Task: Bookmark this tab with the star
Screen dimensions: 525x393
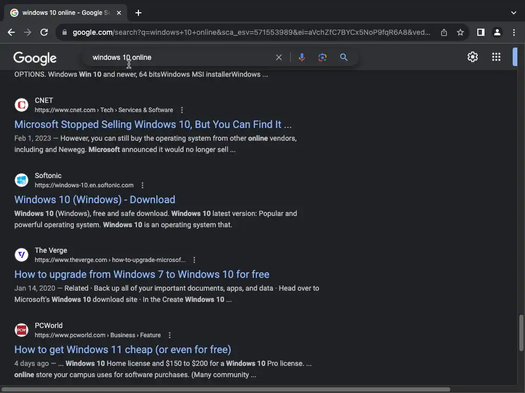Action: [x=460, y=32]
